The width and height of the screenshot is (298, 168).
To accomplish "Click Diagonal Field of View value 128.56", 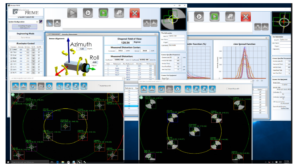I will tap(125, 42).
